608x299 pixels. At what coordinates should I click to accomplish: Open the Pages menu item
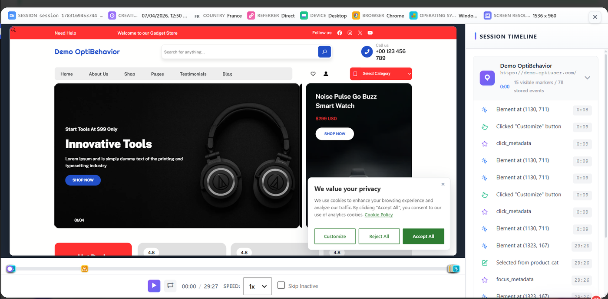tap(157, 74)
